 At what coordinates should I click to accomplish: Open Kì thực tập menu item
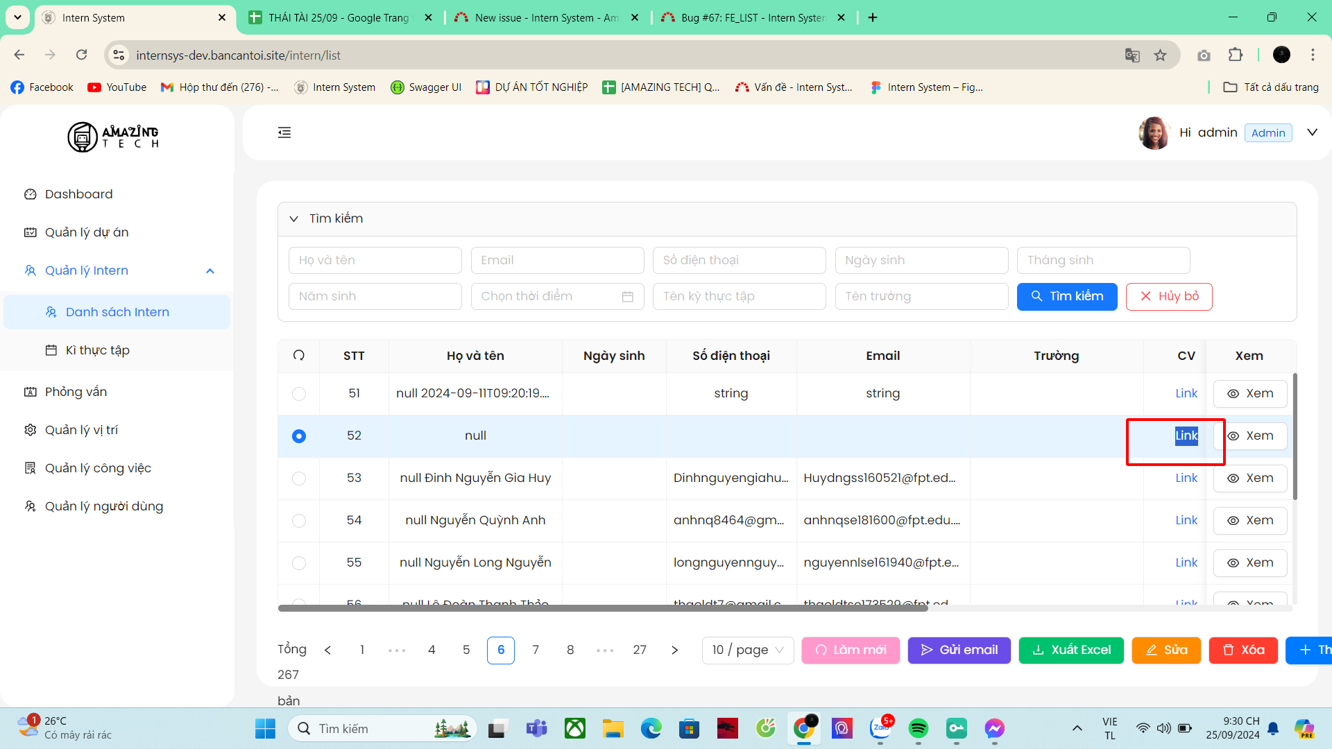[98, 350]
